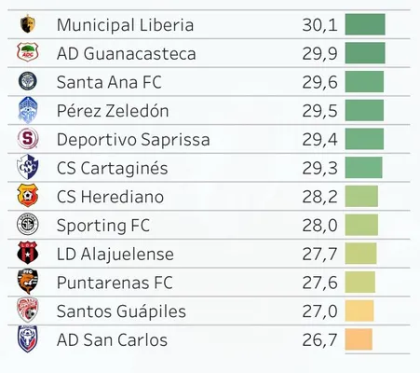Select the LD Alajuelense name text
This screenshot has height=373, width=420.
115,254
